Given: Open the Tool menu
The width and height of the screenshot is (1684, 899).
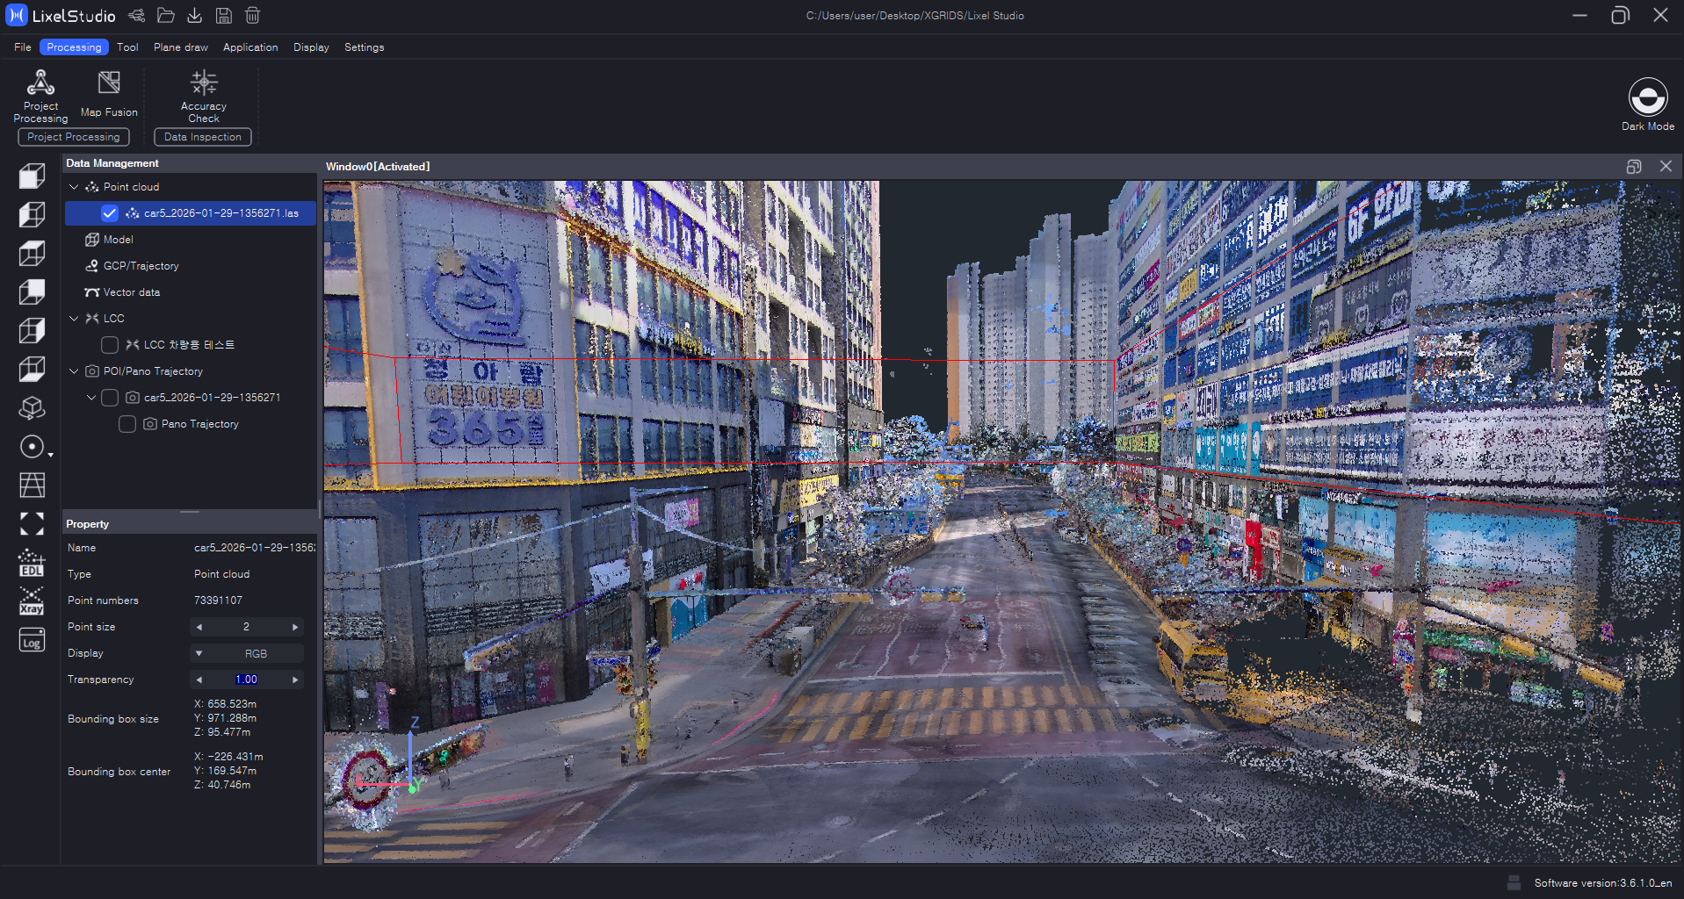Looking at the screenshot, I should click(127, 47).
